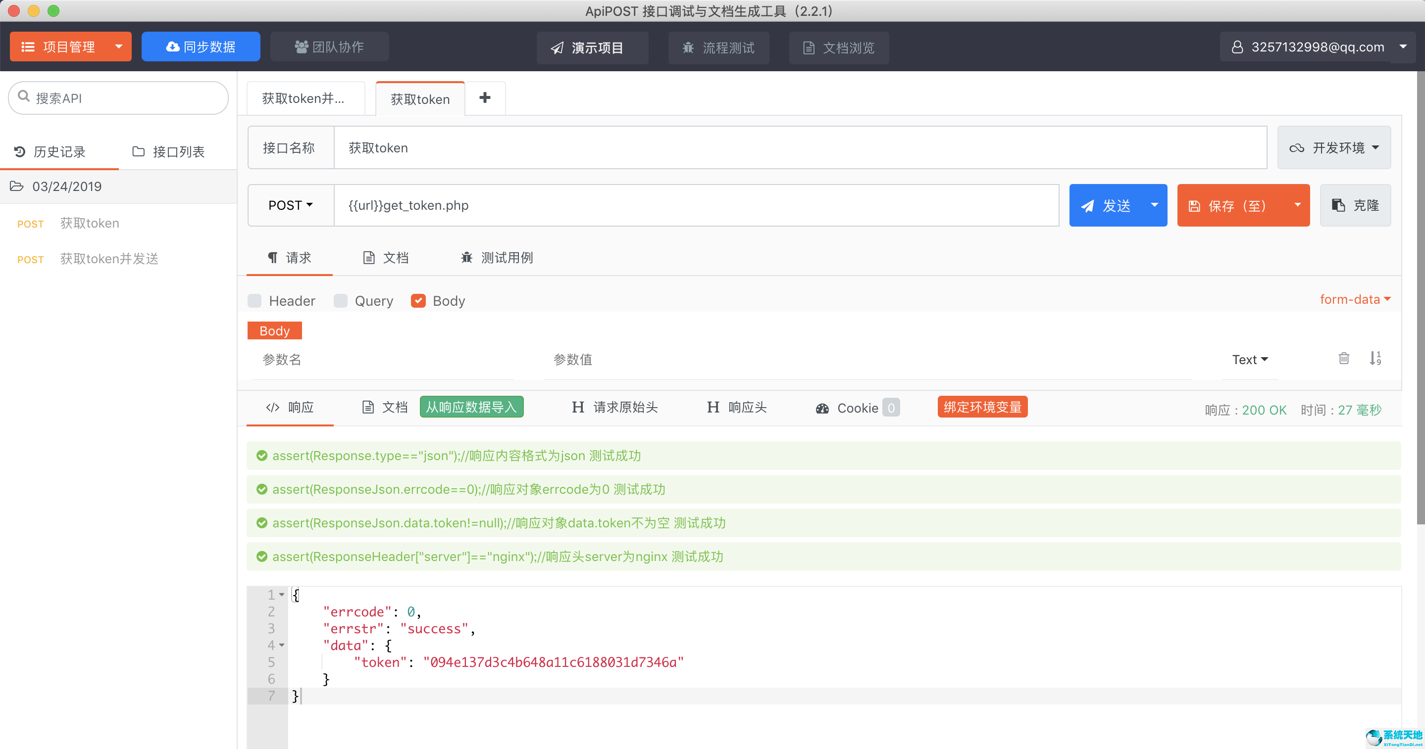Click the 从响应数据导入 button

pyautogui.click(x=471, y=407)
